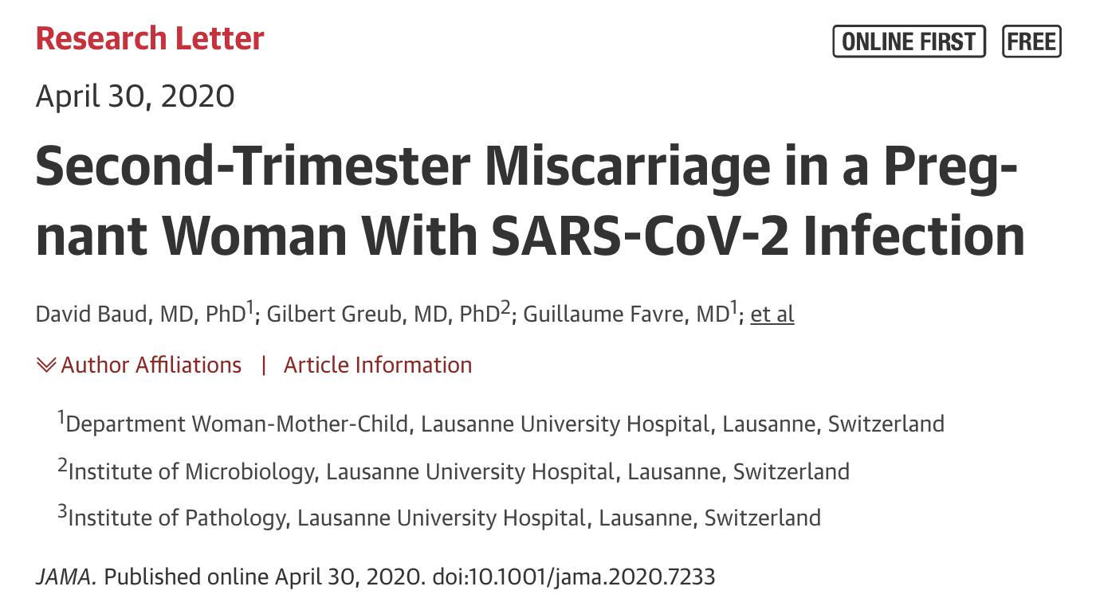Collapse the Author Affiliations chevron icon

pos(46,365)
